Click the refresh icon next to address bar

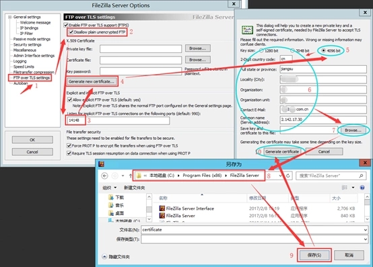pyautogui.click(x=288, y=176)
